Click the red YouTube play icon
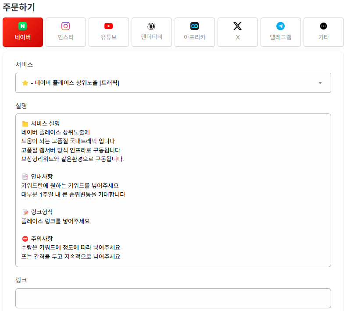347x311 pixels. tap(108, 26)
